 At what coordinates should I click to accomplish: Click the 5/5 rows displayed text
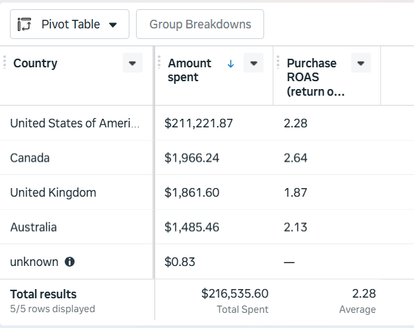53,309
